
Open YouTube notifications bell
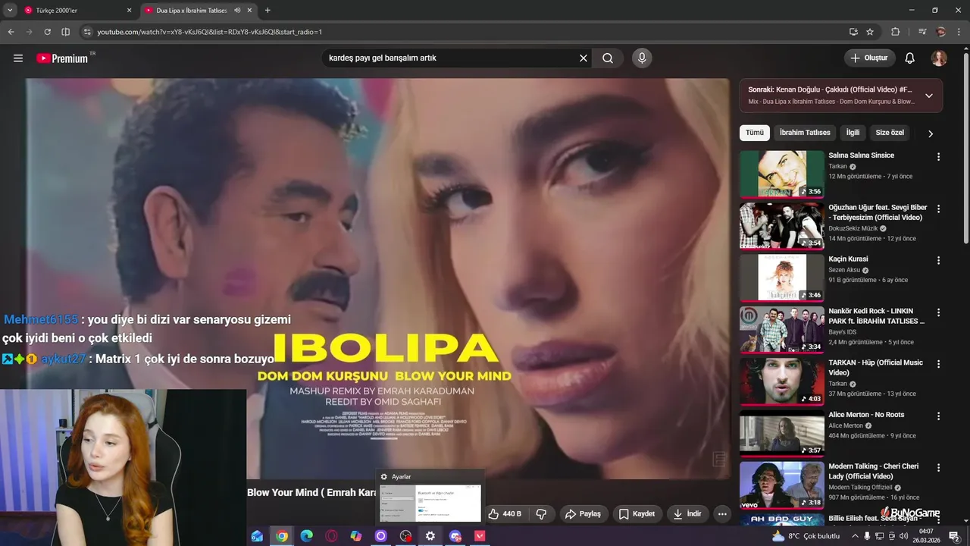coord(910,58)
